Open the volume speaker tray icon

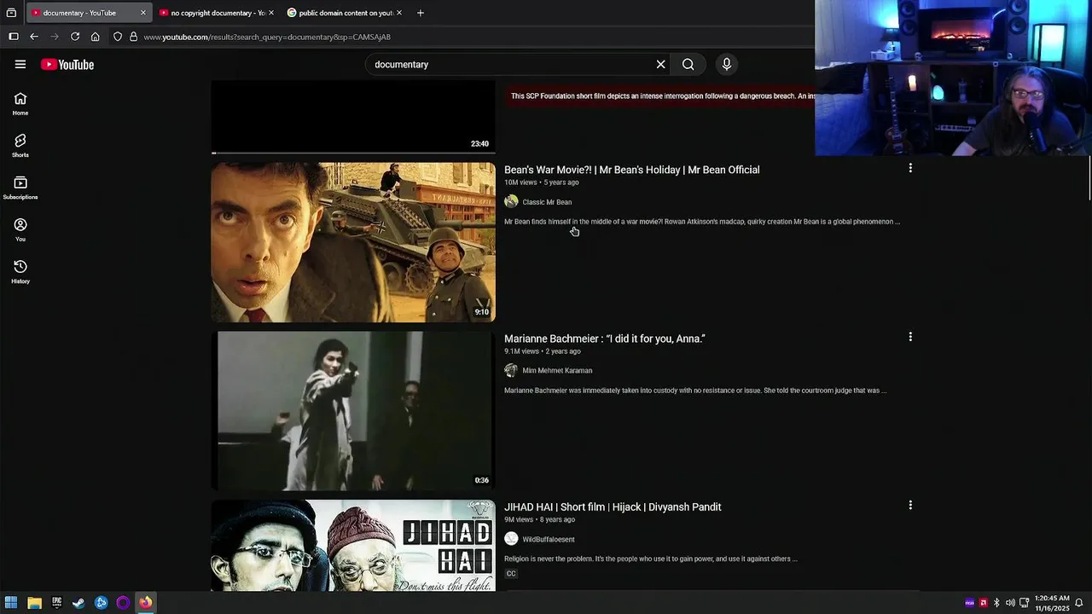[x=1010, y=603]
